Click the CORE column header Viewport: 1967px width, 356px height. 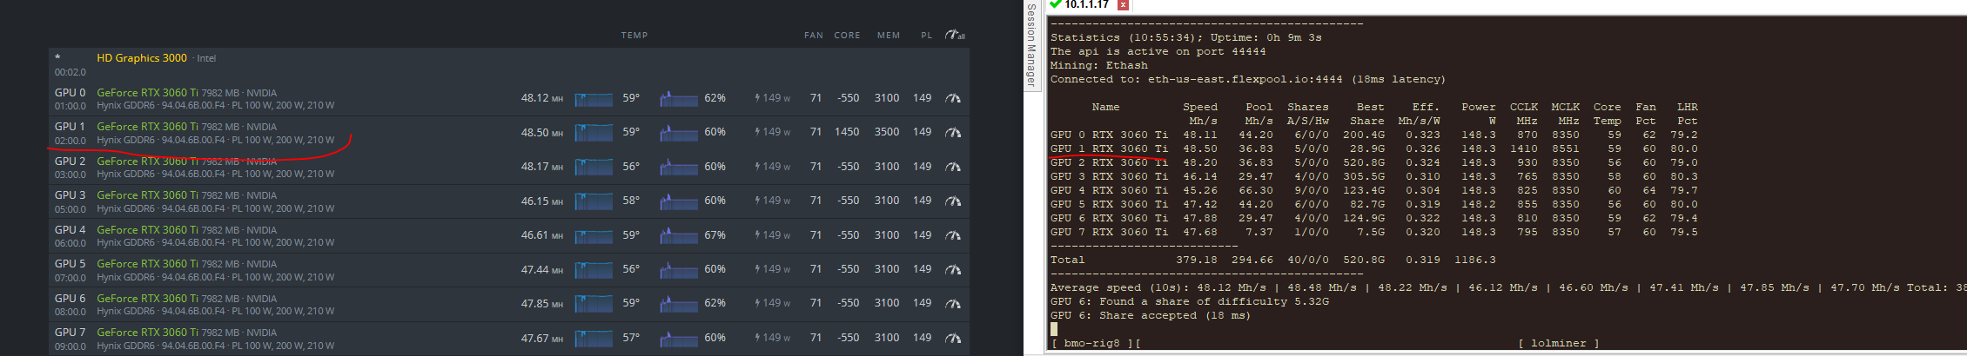(x=847, y=36)
